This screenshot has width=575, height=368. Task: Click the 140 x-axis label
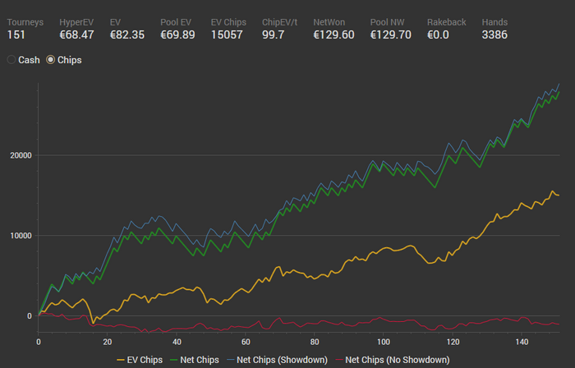point(522,342)
